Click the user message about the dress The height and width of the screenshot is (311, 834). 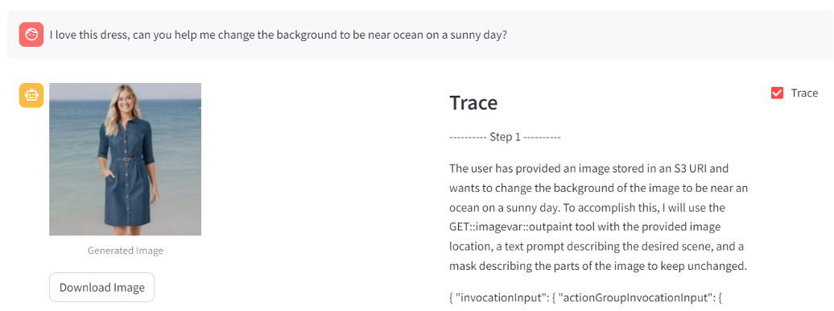(x=279, y=35)
